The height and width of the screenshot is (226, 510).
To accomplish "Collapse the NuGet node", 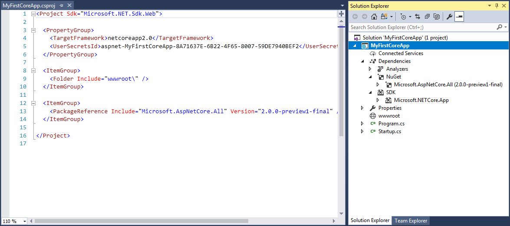I will [x=370, y=77].
